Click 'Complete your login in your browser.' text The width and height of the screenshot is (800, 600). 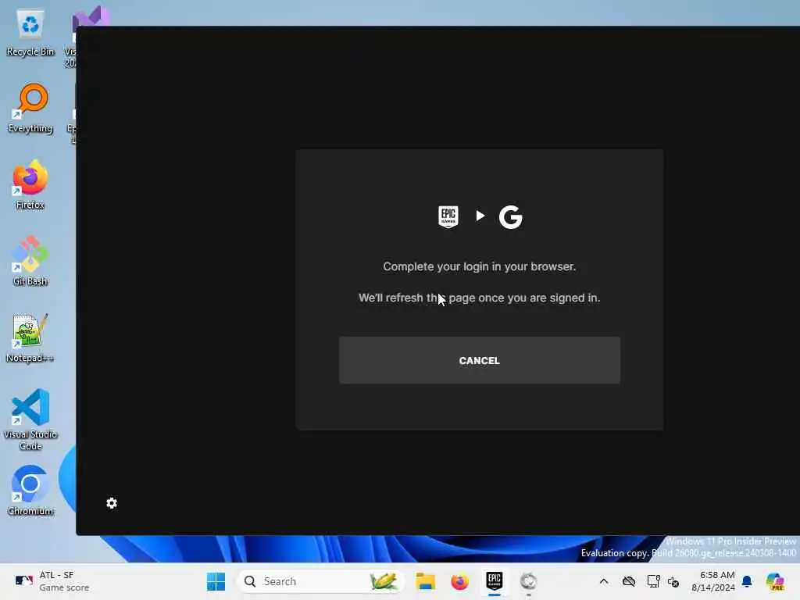pos(479,266)
